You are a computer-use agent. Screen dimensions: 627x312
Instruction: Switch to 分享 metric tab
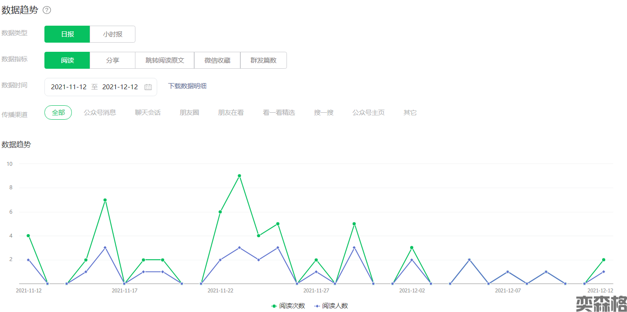click(x=112, y=60)
